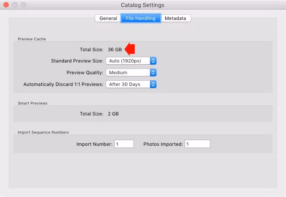This screenshot has width=286, height=197.
Task: Close the Catalog Settings window
Action: (6, 5)
